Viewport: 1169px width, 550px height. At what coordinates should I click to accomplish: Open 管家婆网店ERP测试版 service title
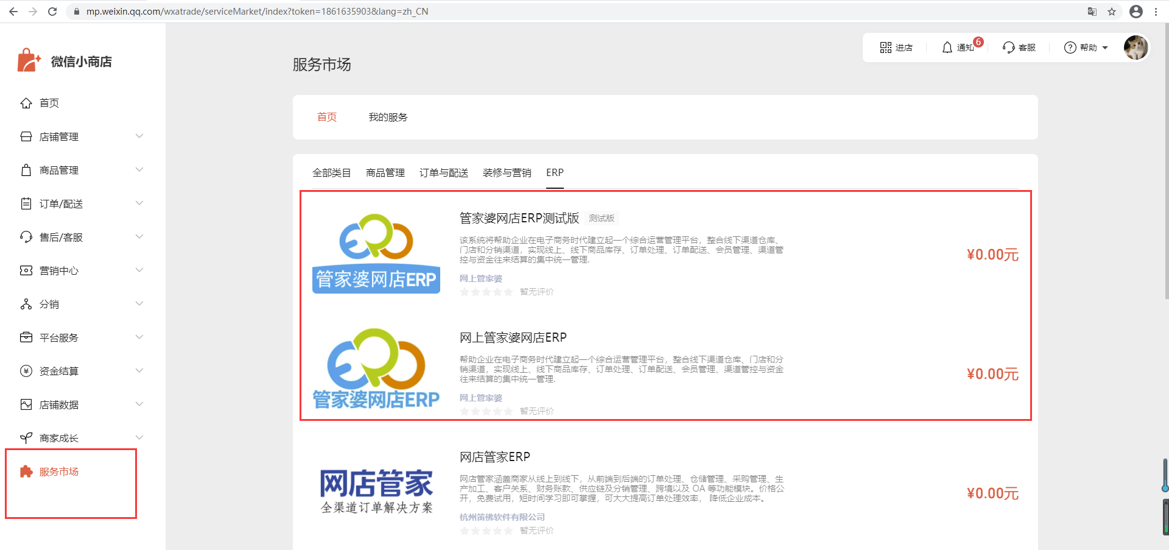(519, 218)
